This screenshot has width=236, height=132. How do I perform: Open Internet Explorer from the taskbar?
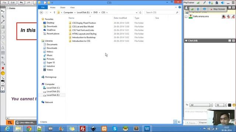[7, 129]
